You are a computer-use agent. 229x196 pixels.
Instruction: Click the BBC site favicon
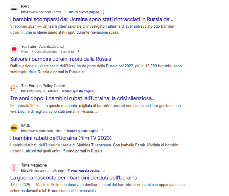14,9
